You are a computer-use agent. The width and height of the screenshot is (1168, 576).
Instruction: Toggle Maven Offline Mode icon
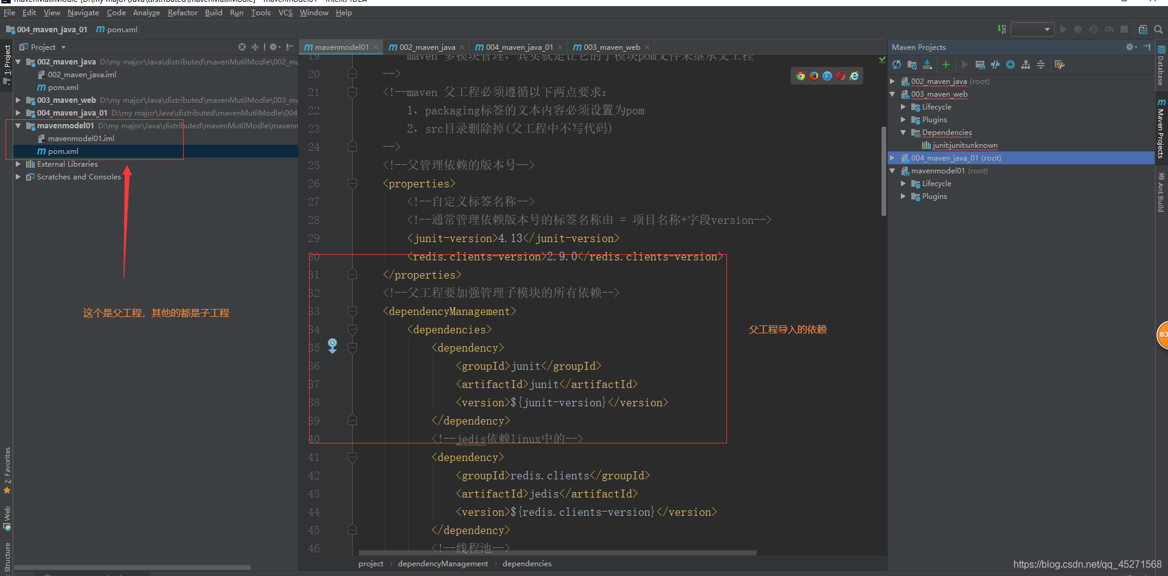[995, 64]
